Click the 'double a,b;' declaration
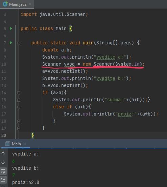The width and height of the screenshot is (167, 187). [57, 50]
